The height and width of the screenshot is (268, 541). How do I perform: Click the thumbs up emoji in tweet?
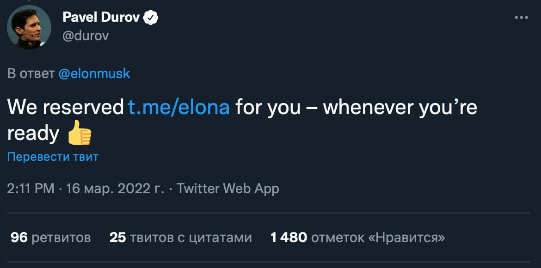80,134
